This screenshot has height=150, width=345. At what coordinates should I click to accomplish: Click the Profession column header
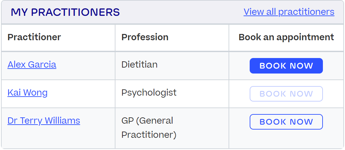pos(145,37)
